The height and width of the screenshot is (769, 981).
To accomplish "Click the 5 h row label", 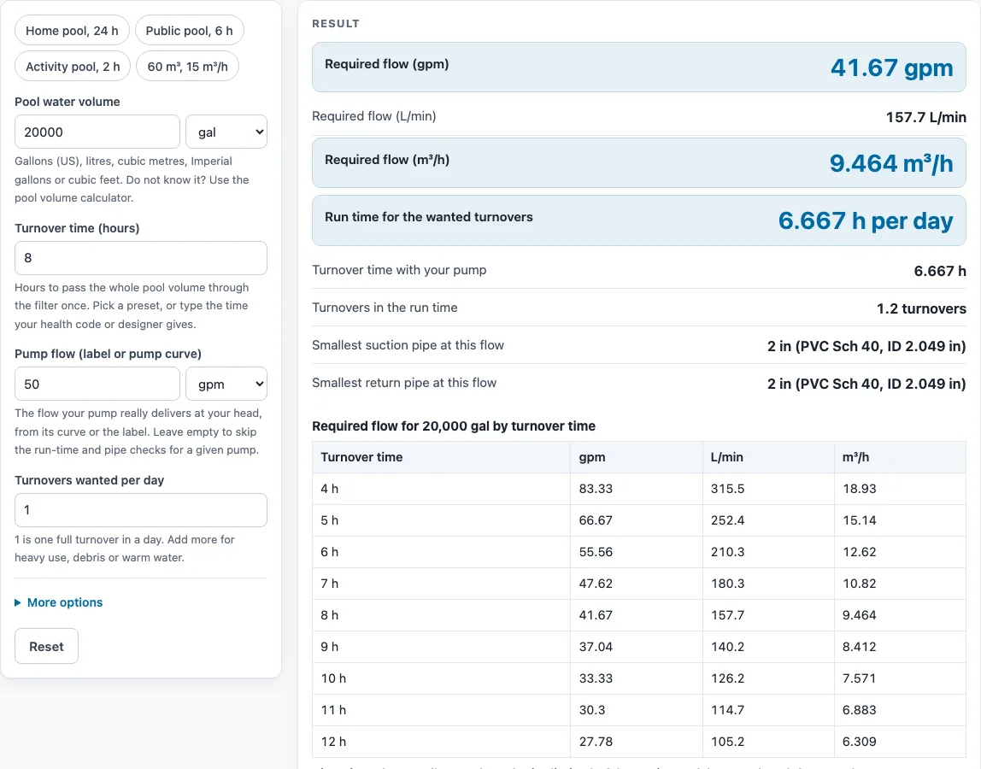I will click(x=441, y=520).
